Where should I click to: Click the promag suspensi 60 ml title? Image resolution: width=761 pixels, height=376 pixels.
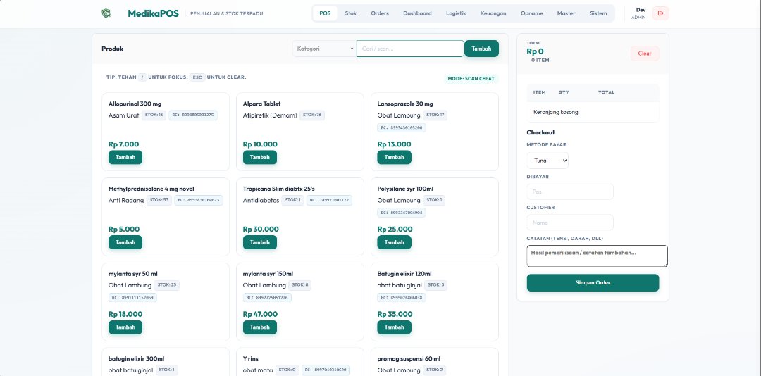(x=409, y=358)
